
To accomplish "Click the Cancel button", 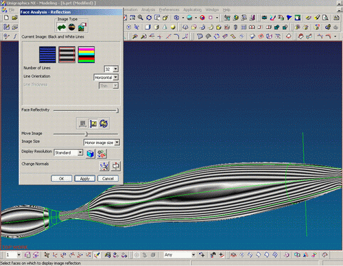I will point(108,178).
